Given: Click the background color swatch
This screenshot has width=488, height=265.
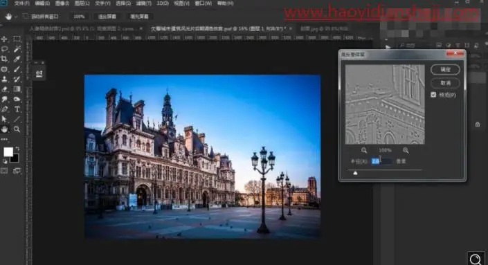Looking at the screenshot, I should pyautogui.click(x=15, y=158).
